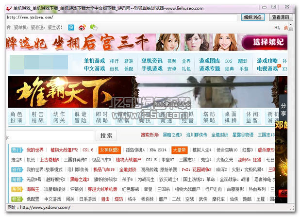The width and height of the screenshot is (300, 217).
Task: Open the 手机游戏 nav item
Action: pyautogui.click(x=152, y=68)
